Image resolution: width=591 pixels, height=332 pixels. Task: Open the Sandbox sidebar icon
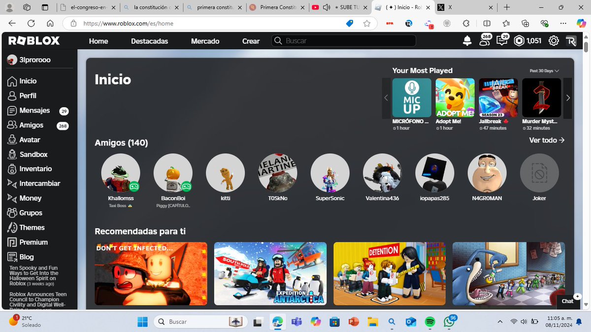pos(12,154)
